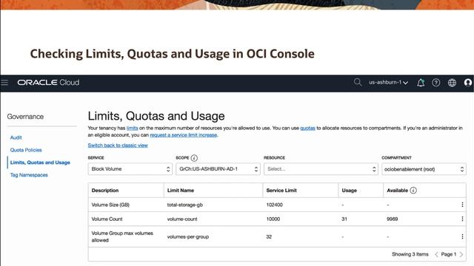Open the language globe icon

452,83
